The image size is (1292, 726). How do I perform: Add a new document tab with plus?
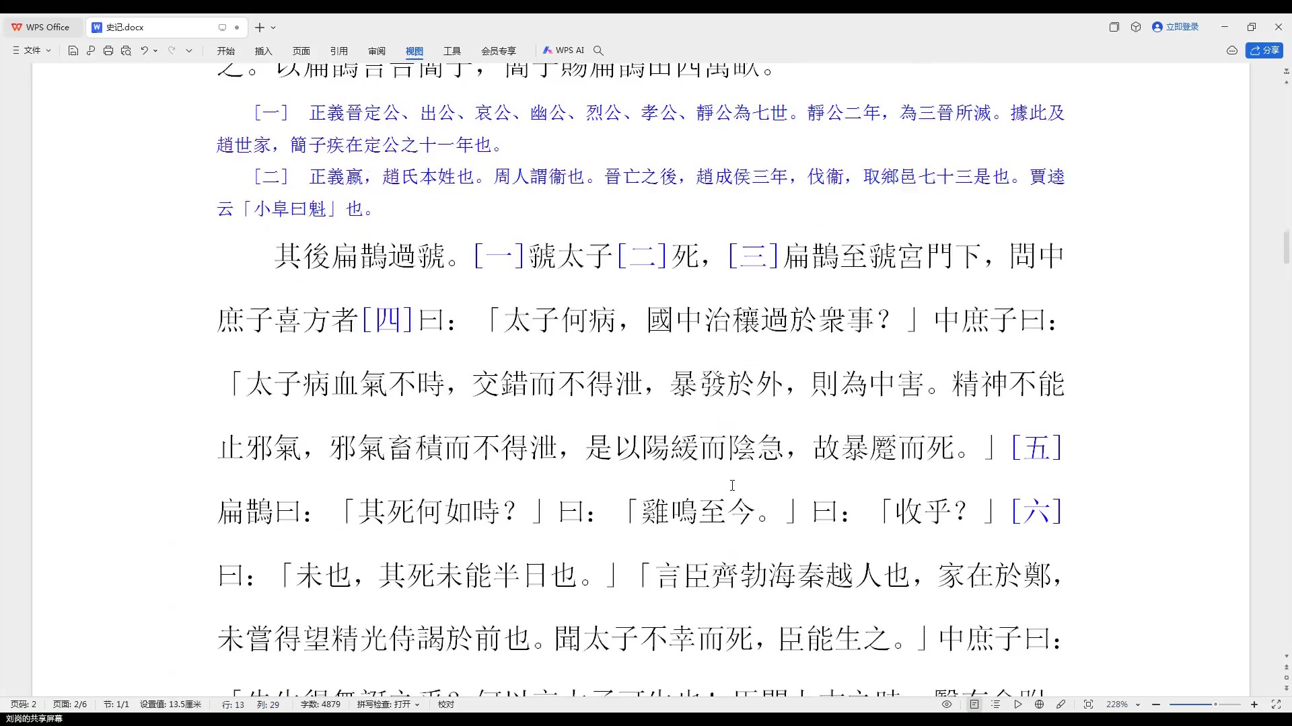coord(260,28)
